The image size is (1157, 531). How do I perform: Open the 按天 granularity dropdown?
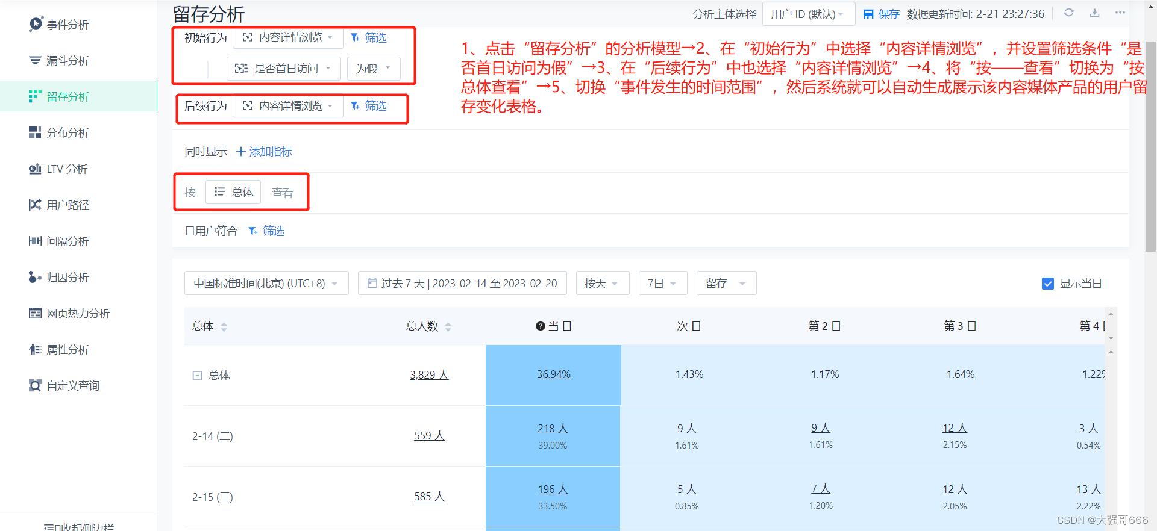(x=603, y=283)
